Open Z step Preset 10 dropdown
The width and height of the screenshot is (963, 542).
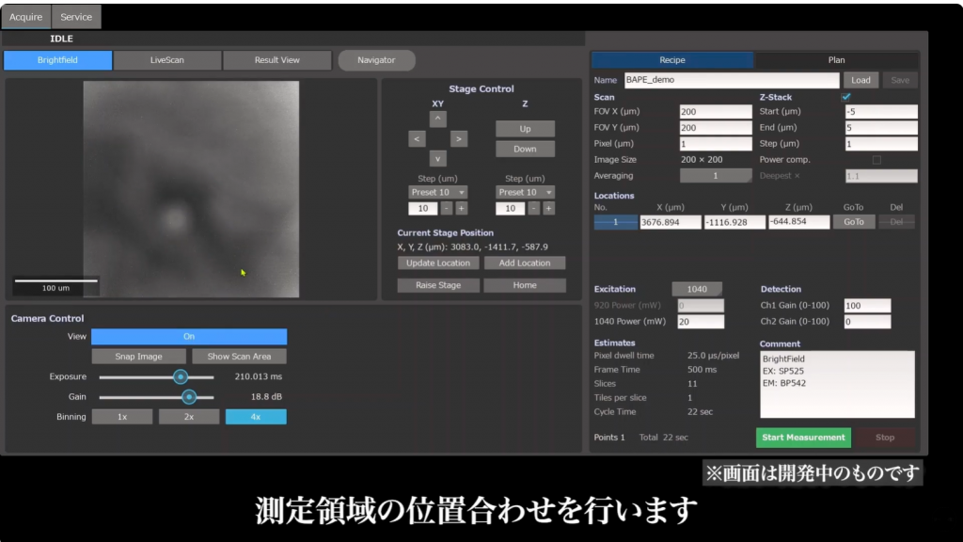pos(525,192)
